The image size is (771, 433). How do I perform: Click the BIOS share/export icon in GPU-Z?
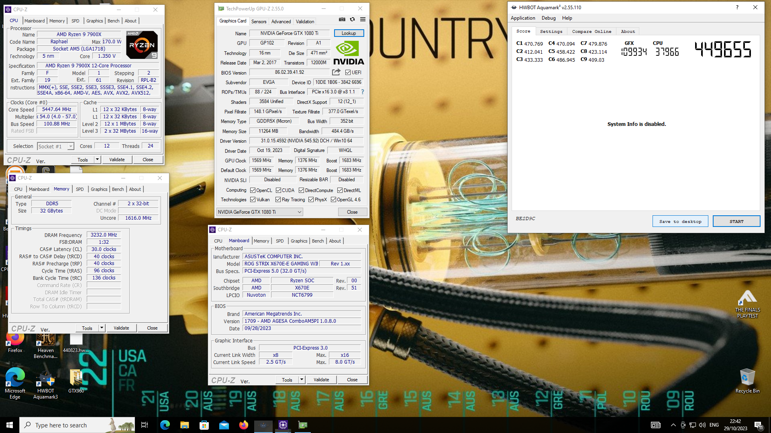click(336, 72)
